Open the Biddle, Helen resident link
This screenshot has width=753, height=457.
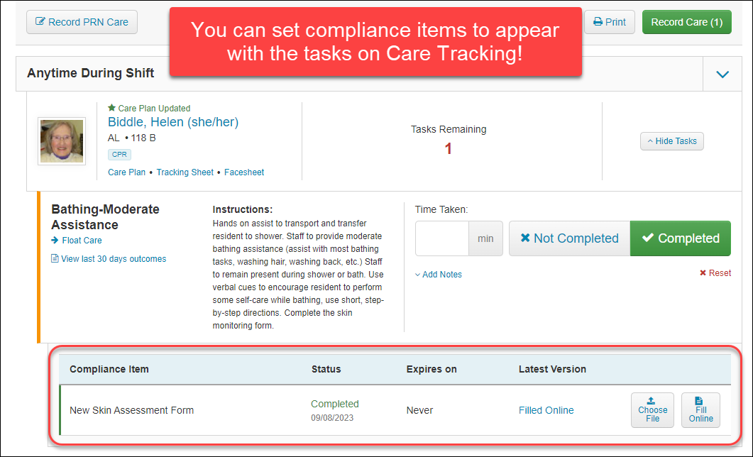pos(173,122)
